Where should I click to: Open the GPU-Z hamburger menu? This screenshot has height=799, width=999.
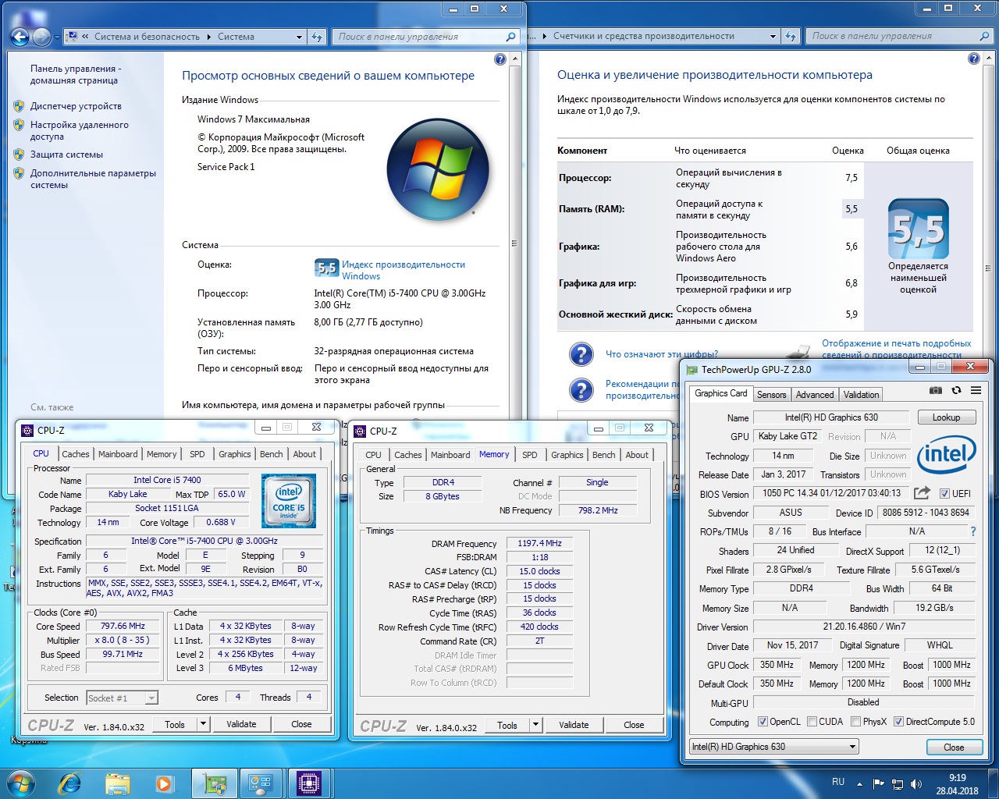[x=976, y=390]
